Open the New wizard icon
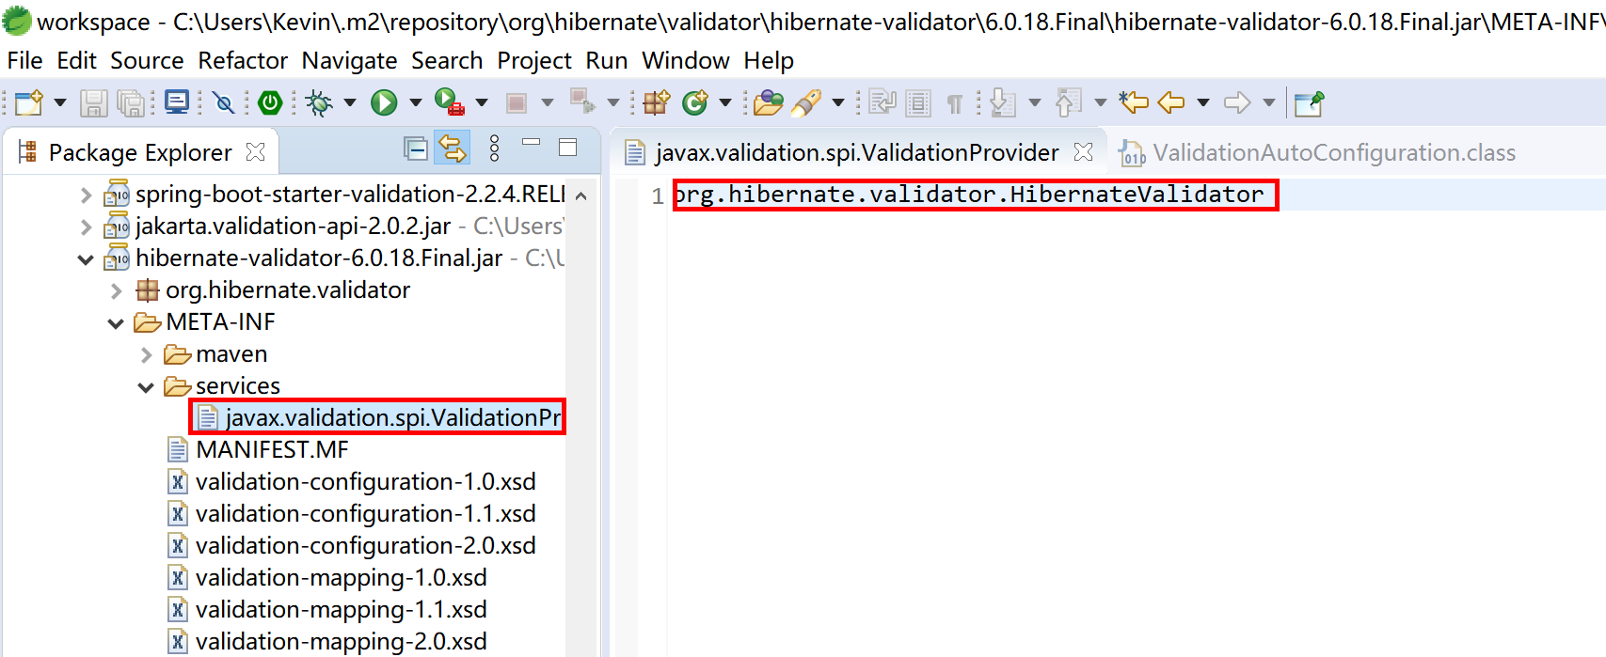1606x657 pixels. [x=28, y=102]
